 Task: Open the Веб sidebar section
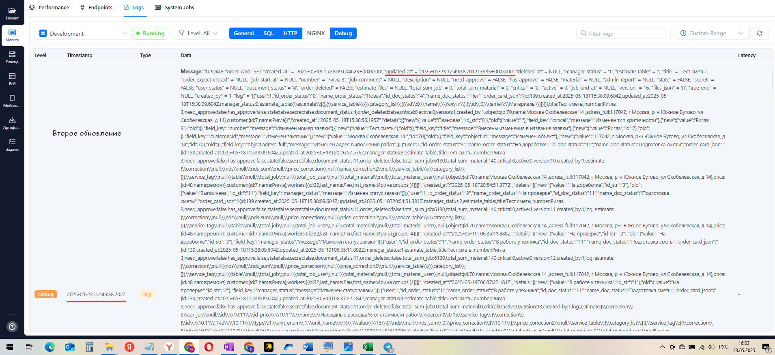tap(12, 79)
